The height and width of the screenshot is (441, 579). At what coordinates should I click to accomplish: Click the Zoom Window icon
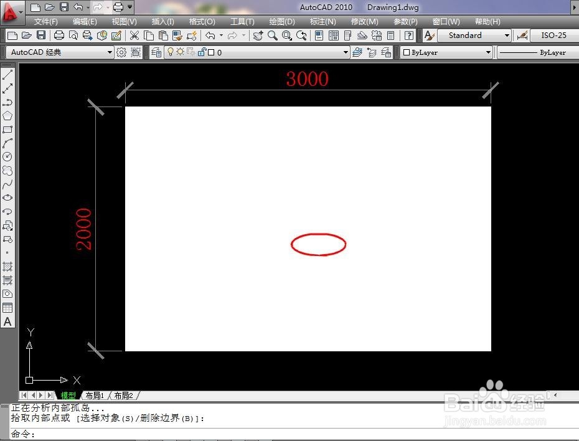(286, 36)
